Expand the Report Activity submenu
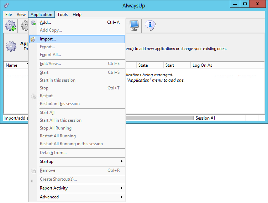The image size is (268, 203). (x=77, y=188)
